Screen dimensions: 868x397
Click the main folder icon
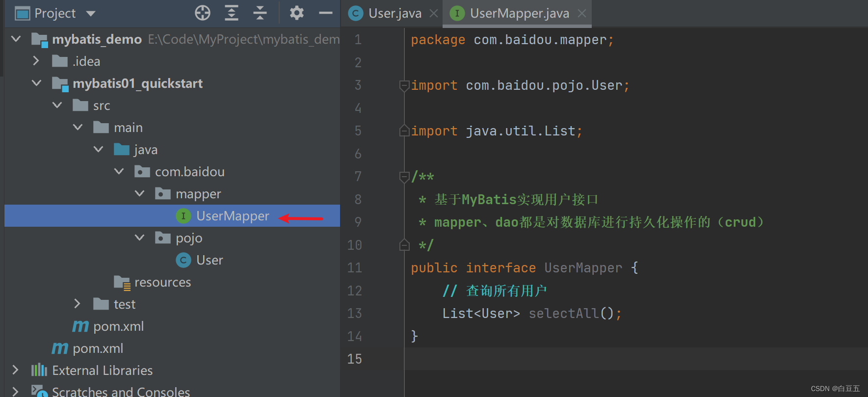[101, 127]
